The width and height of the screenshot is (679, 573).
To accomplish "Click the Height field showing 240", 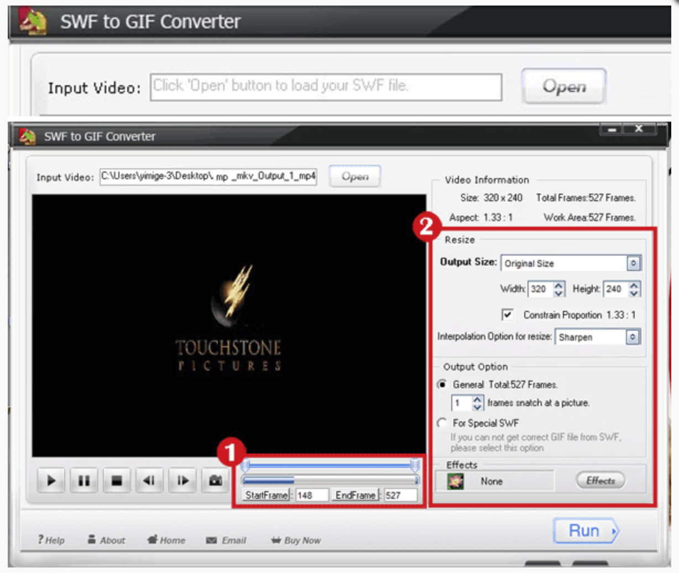I will 616,289.
